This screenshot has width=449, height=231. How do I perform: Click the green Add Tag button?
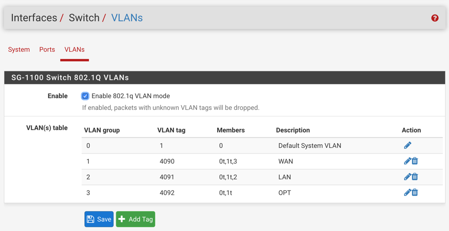135,219
